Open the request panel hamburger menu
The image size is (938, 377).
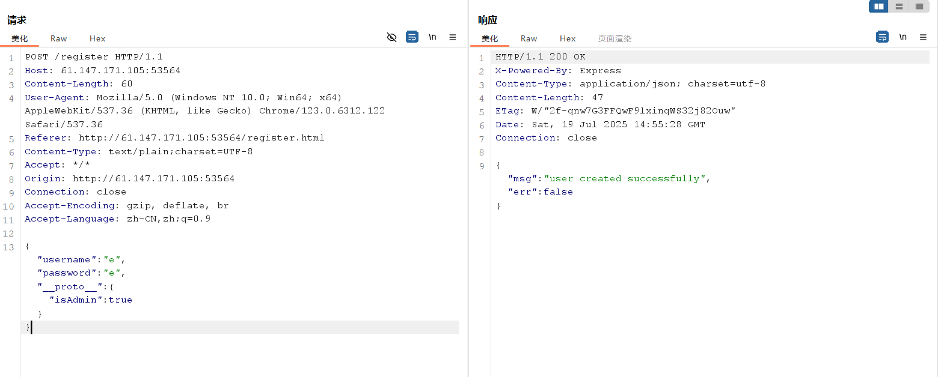453,37
